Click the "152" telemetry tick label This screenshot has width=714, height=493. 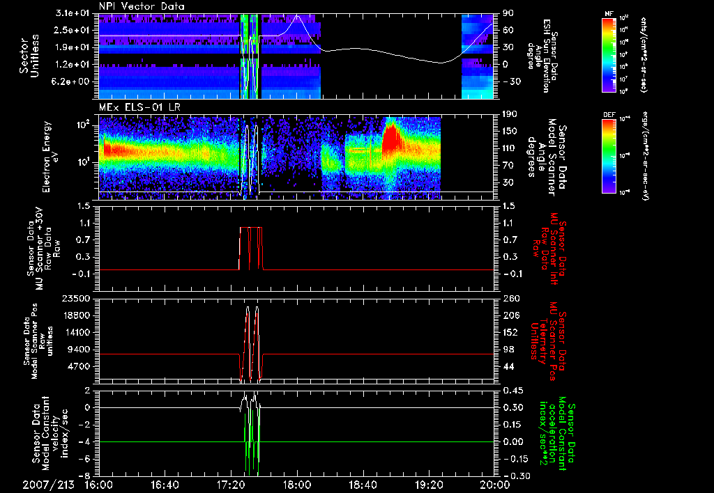tap(511, 332)
